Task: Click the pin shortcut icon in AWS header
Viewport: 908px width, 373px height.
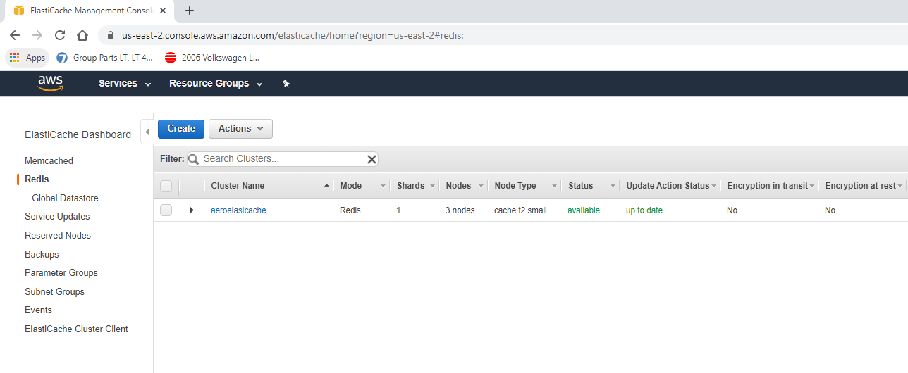Action: [x=286, y=83]
